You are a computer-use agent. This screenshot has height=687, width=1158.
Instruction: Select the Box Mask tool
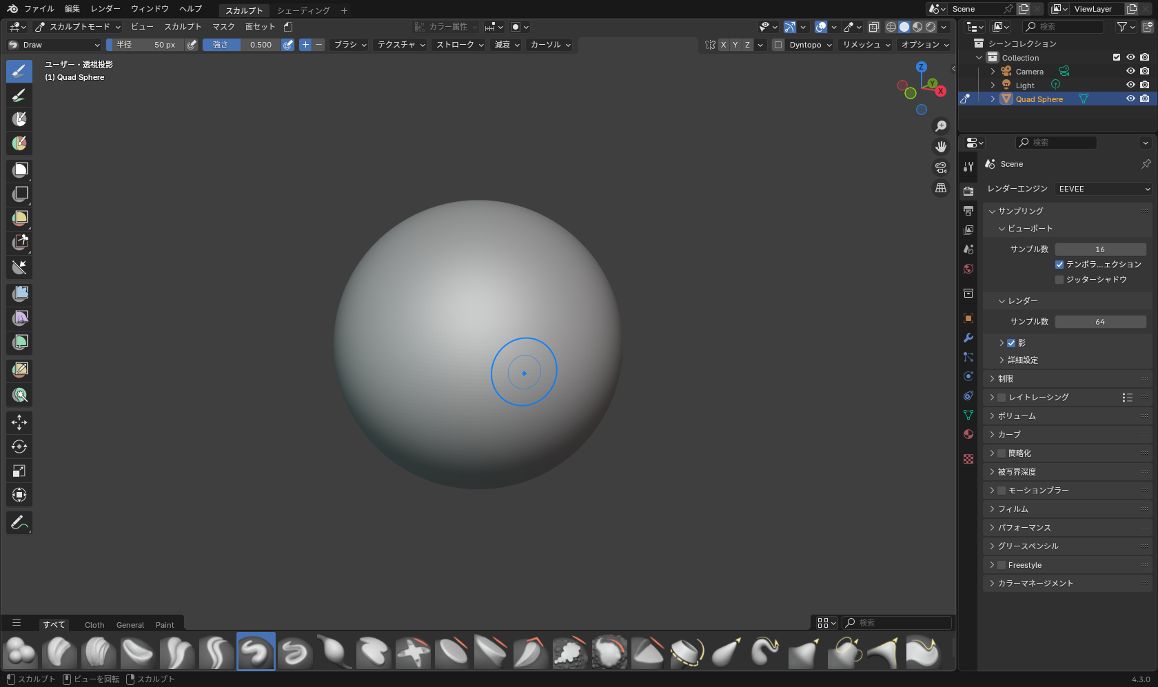[x=20, y=170]
